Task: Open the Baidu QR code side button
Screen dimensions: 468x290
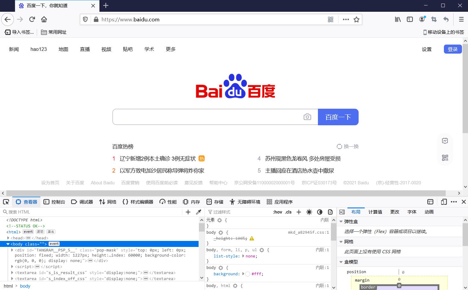Action: pos(445,158)
